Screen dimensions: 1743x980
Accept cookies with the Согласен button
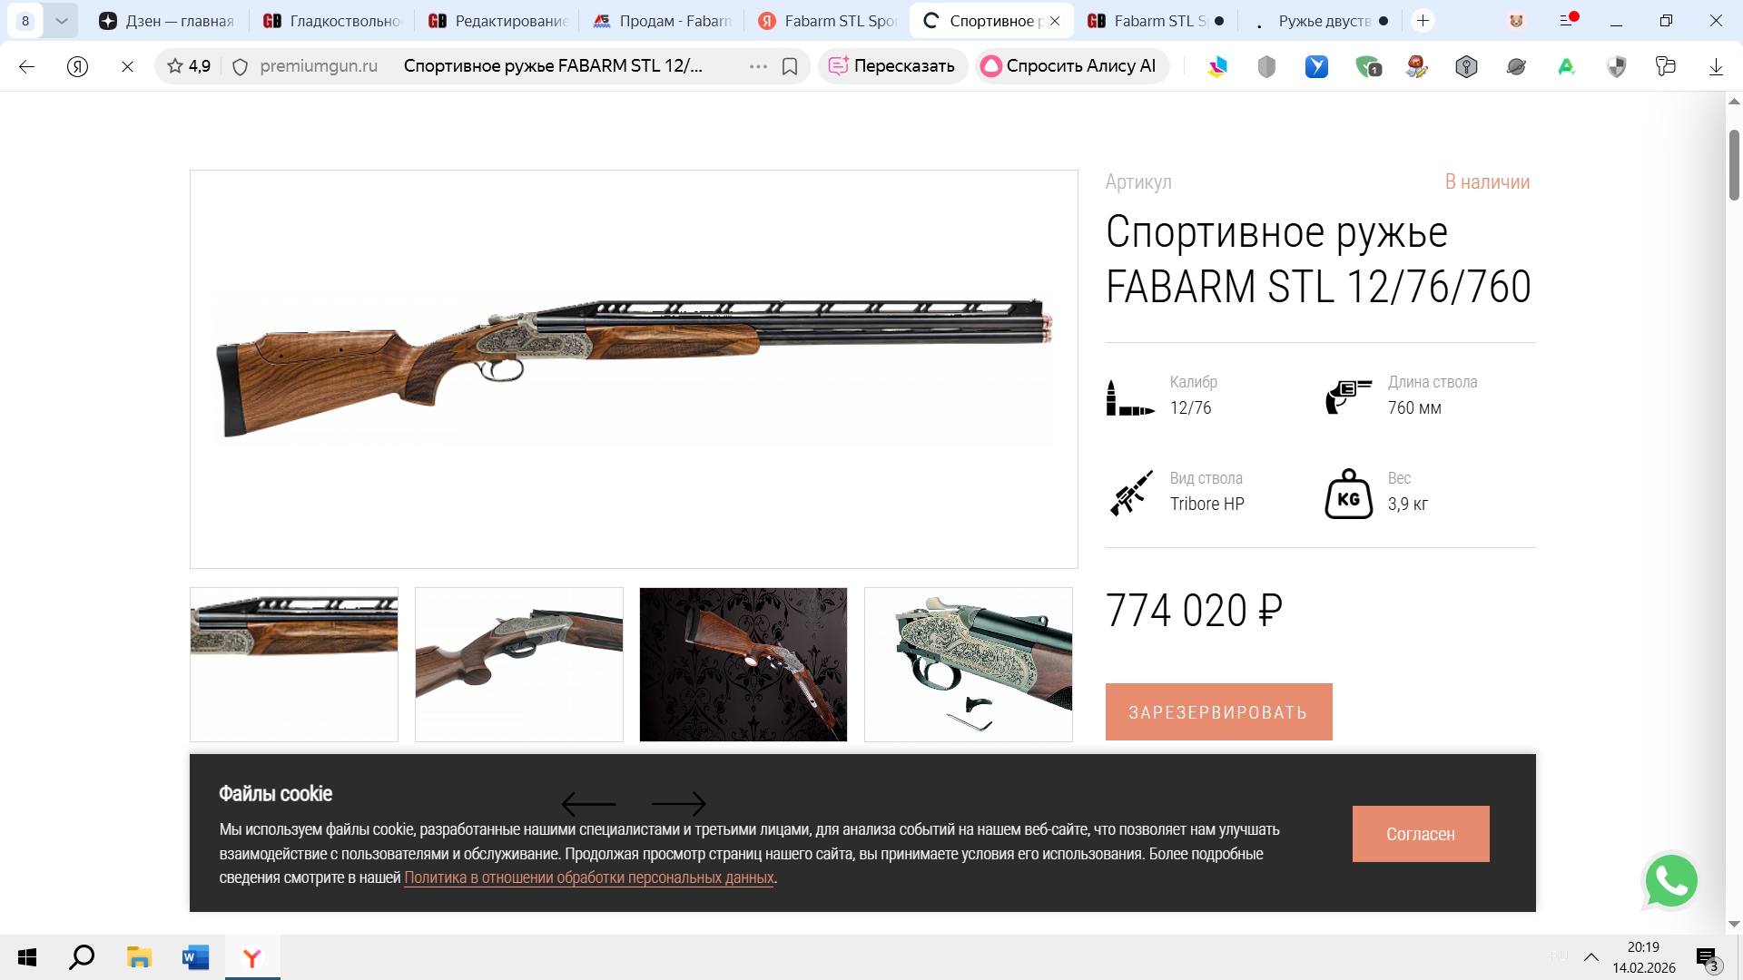pos(1421,834)
